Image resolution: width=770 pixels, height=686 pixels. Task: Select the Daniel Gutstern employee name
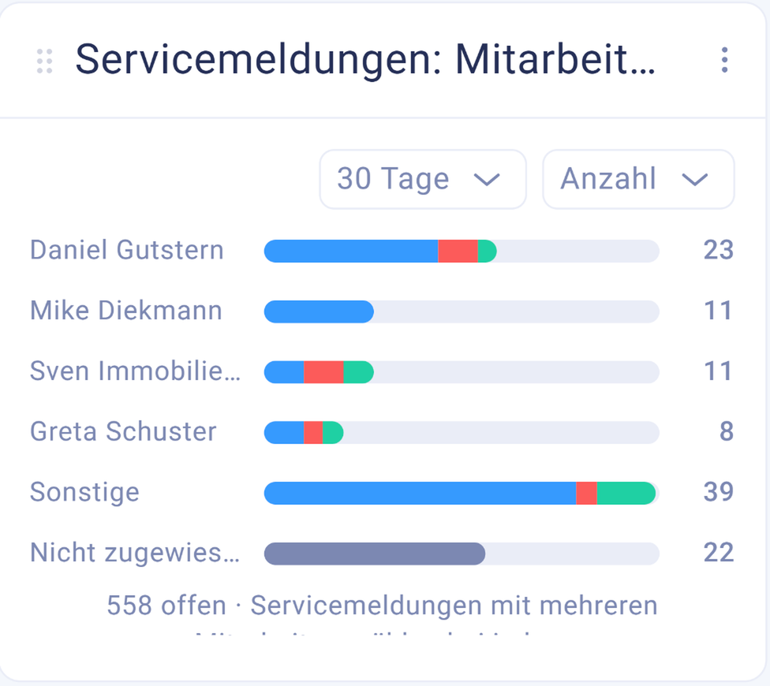[x=127, y=250]
